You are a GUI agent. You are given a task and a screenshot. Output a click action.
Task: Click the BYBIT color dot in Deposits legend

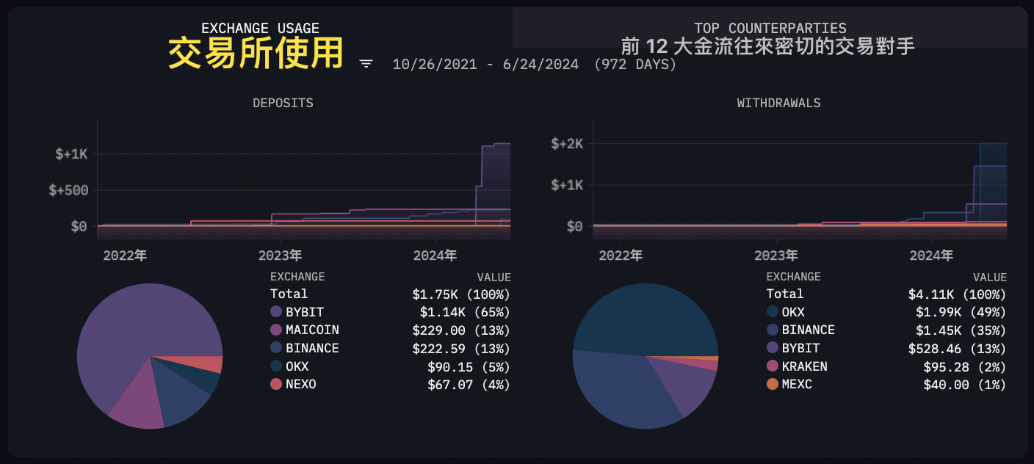276,312
